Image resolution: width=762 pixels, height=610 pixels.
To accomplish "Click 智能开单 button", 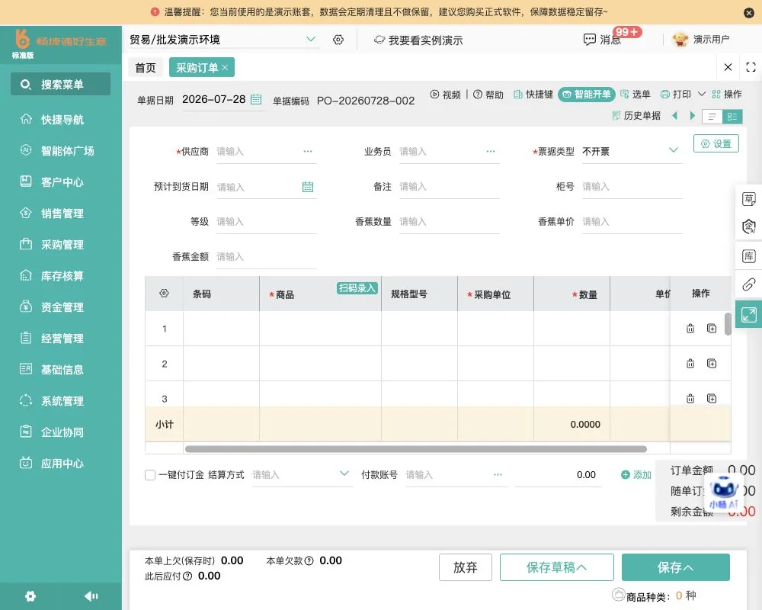I will (x=587, y=95).
